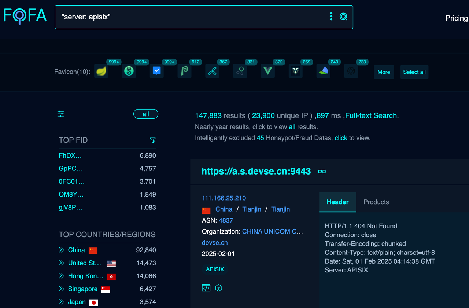469x308 pixels.
Task: Expand the China country filter chevron
Action: (61, 250)
